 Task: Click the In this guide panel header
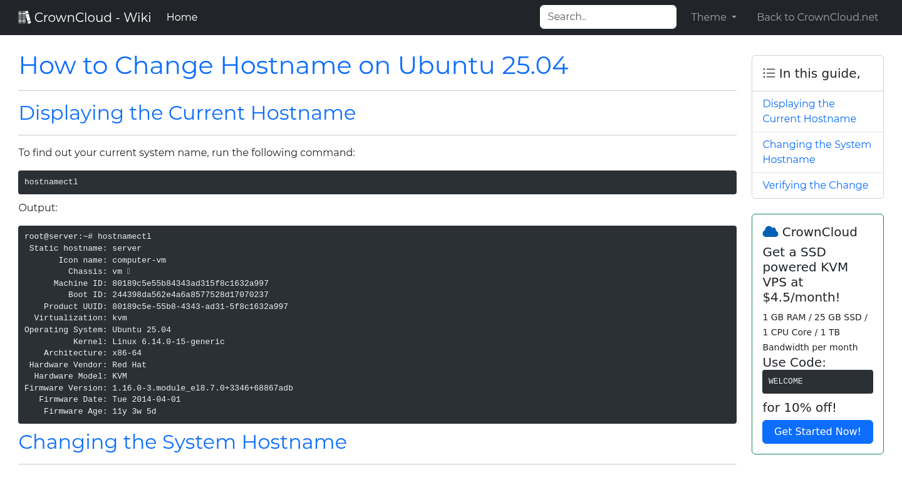pos(819,73)
